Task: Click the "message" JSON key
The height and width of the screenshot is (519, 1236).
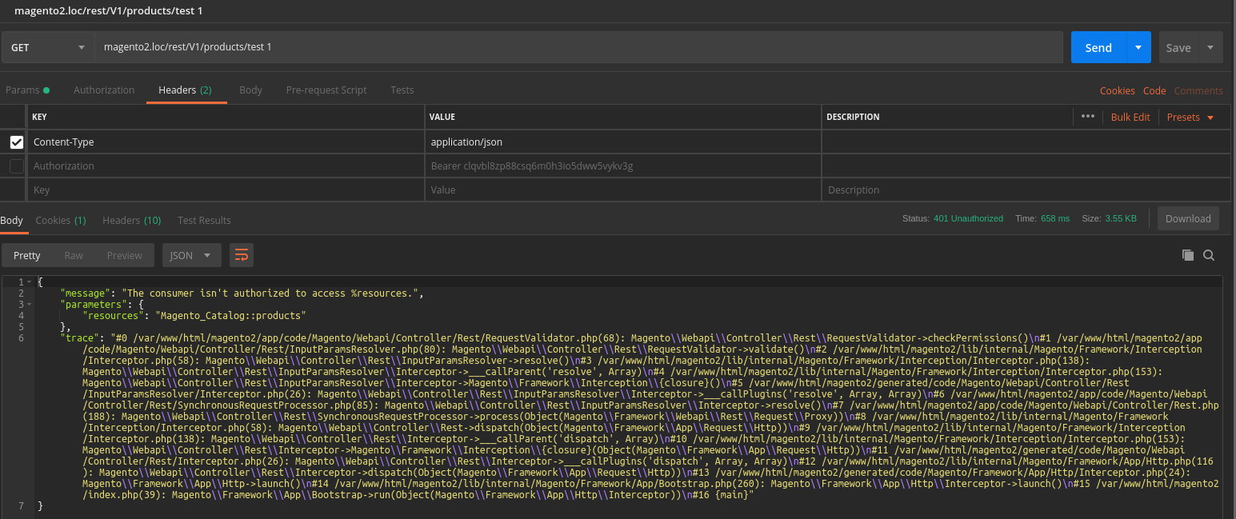Action: click(85, 293)
